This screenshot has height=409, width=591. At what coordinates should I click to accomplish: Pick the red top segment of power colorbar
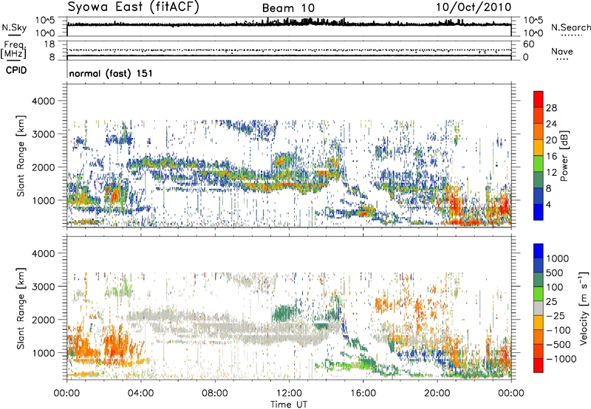(x=539, y=100)
